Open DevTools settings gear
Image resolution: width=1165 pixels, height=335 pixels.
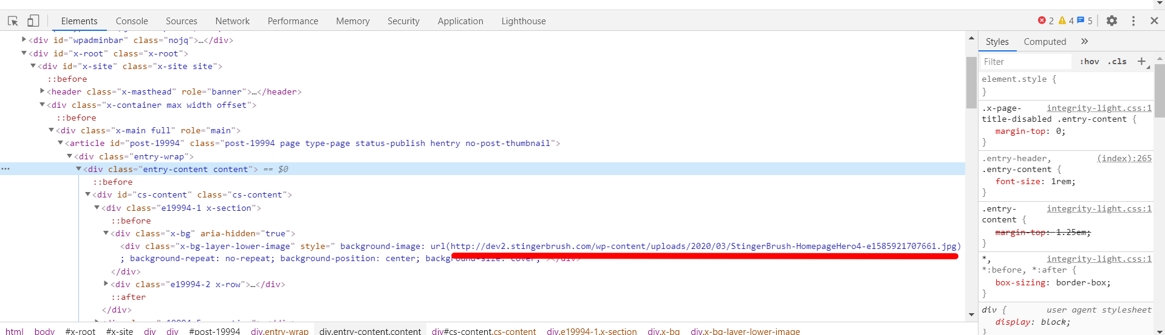[1112, 21]
